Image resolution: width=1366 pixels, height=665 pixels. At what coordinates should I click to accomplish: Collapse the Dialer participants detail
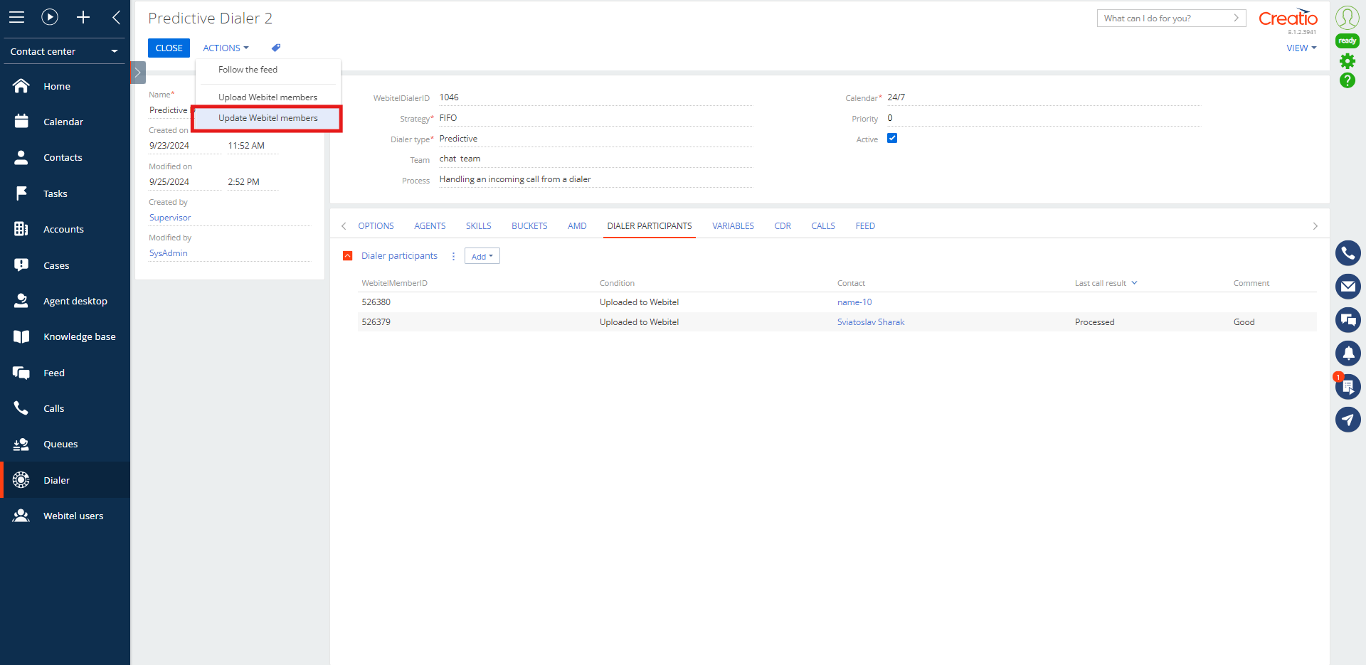(348, 256)
